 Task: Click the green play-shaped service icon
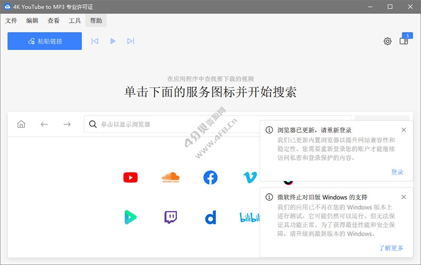pyautogui.click(x=131, y=217)
